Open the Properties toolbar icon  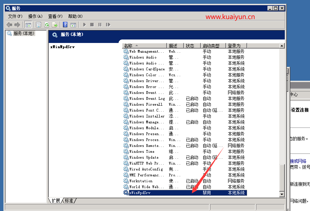pyautogui.click(x=38, y=25)
